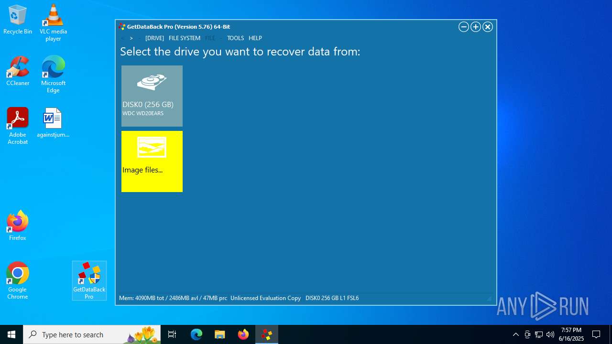Click the DISK0 256 GB L1 FSL6 status text
Screen dimensions: 612x344
click(x=332, y=298)
